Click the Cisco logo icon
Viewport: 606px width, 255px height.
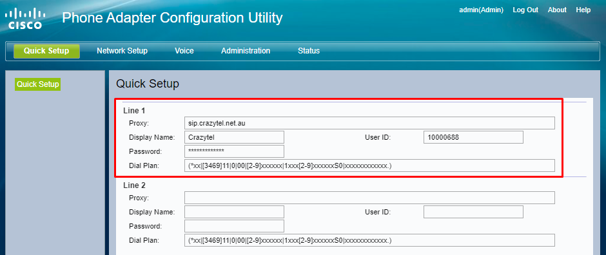click(x=25, y=19)
